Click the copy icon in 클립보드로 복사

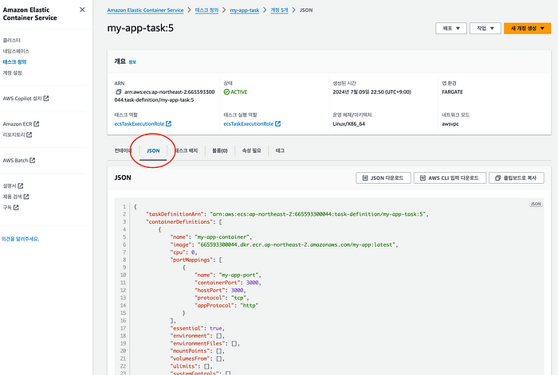click(x=498, y=178)
